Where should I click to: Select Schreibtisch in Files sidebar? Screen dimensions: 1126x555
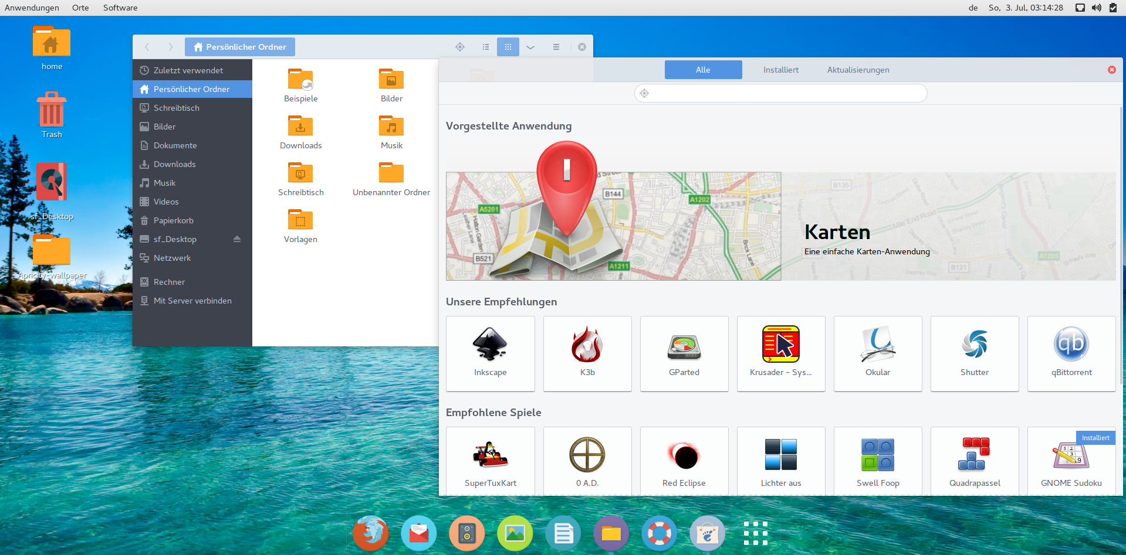tap(192, 108)
